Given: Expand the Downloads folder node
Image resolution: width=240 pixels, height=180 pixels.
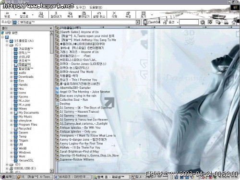Looking at the screenshot, I should [12, 77].
